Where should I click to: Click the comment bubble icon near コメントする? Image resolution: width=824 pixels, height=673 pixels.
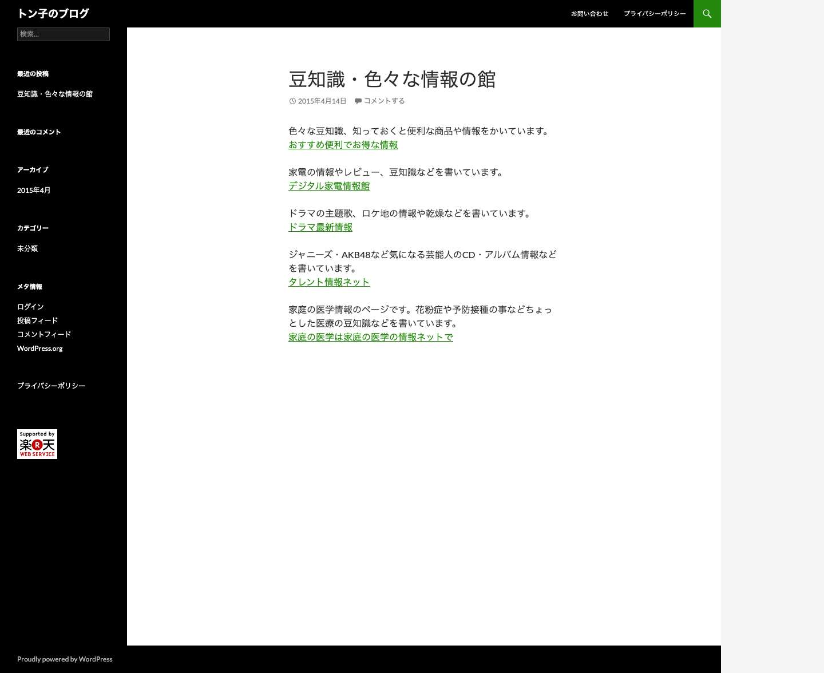point(358,101)
